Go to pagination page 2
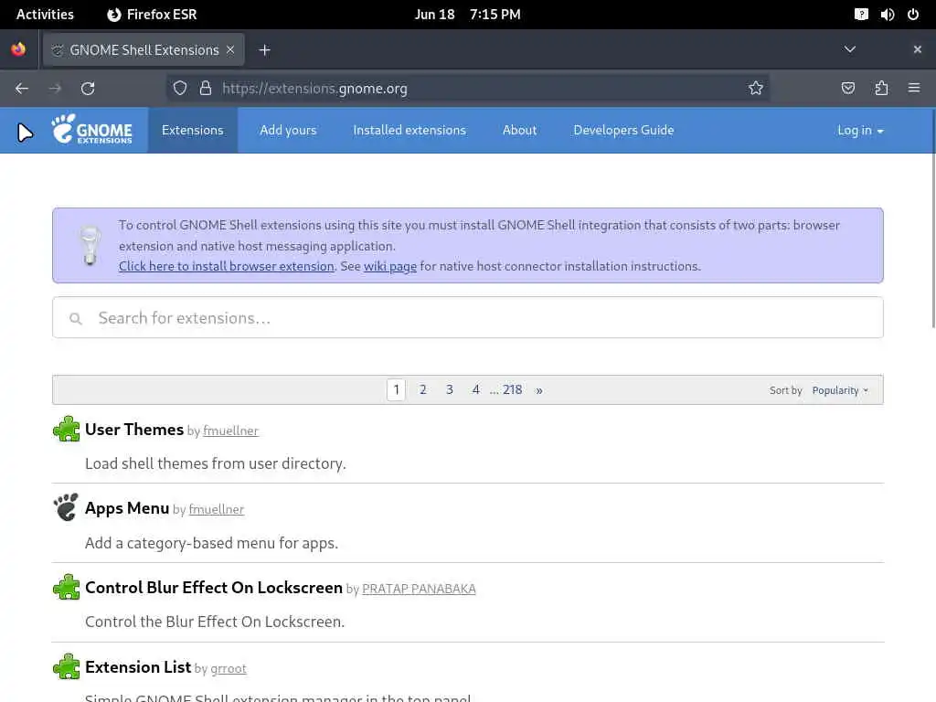The height and width of the screenshot is (702, 936). pyautogui.click(x=422, y=389)
